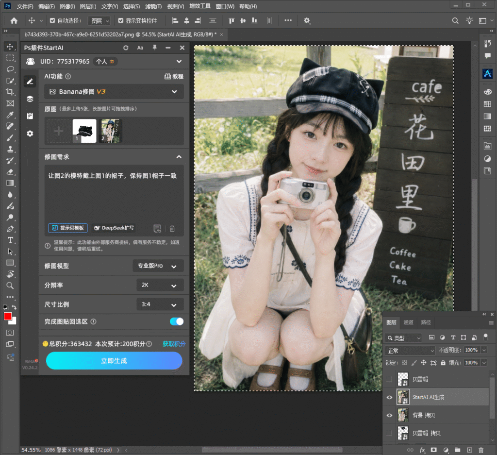The height and width of the screenshot is (455, 497).
Task: Select the Rectangular Marquee tool
Action: pyautogui.click(x=10, y=58)
